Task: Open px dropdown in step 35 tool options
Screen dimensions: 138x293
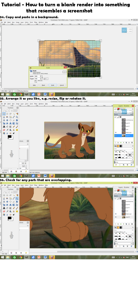Action: (25, 166)
